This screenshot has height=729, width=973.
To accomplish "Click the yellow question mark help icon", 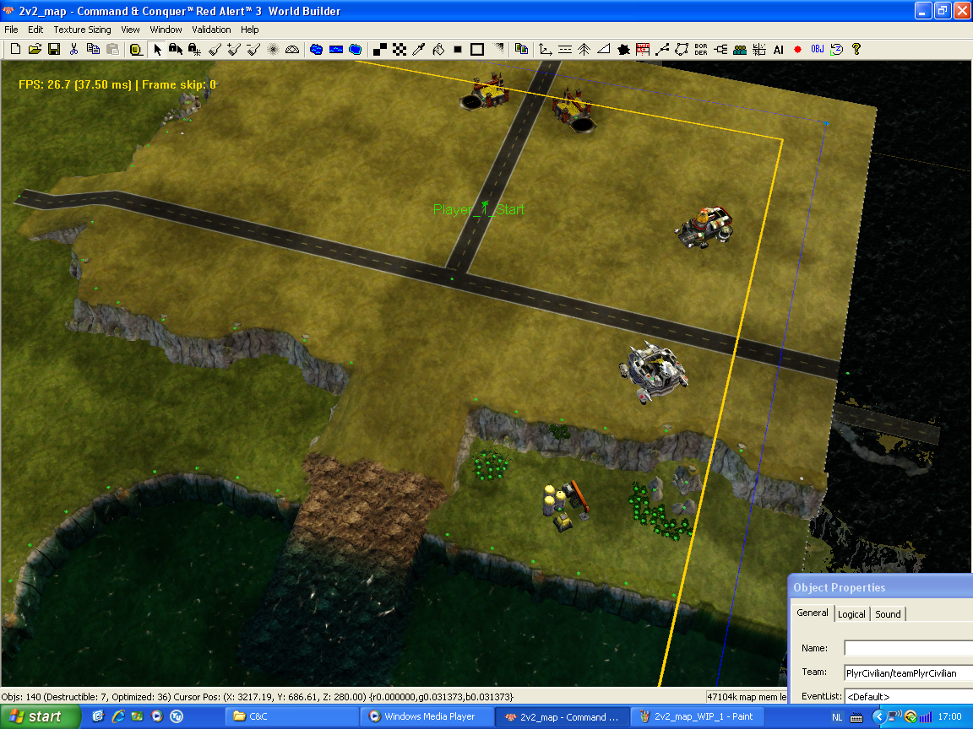I will pyautogui.click(x=856, y=49).
